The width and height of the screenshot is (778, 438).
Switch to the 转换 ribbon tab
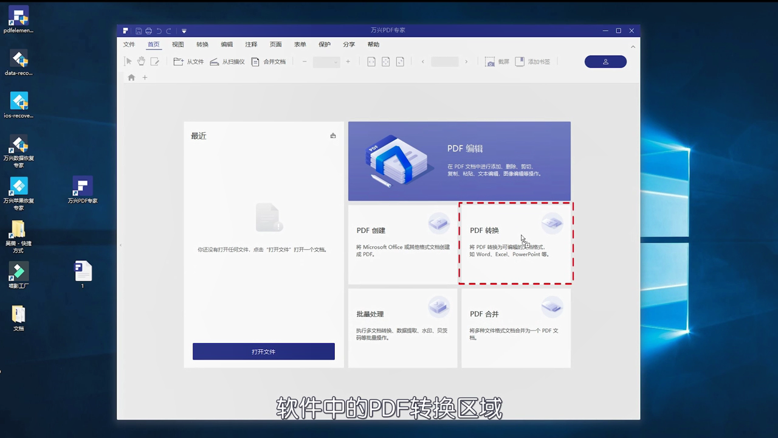(x=202, y=44)
